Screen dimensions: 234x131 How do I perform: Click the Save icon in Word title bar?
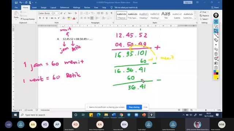tap(16, 3)
